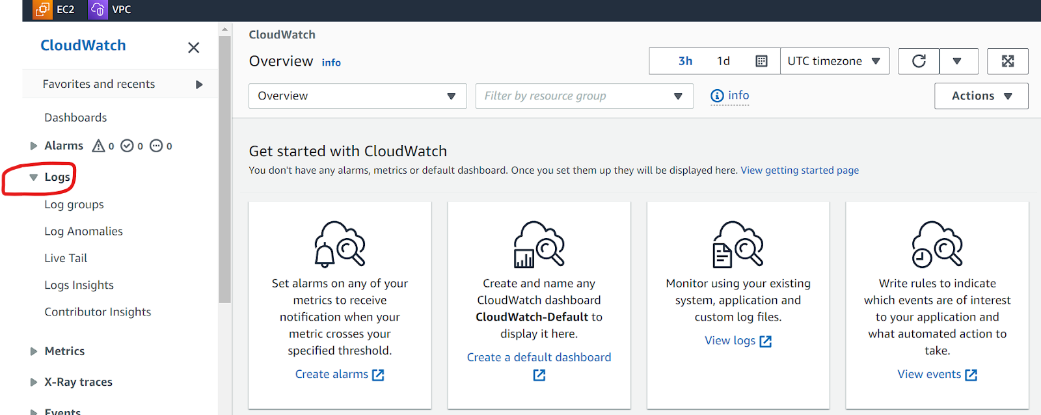
Task: Click the OK alarms checkmark icon
Action: tap(128, 146)
